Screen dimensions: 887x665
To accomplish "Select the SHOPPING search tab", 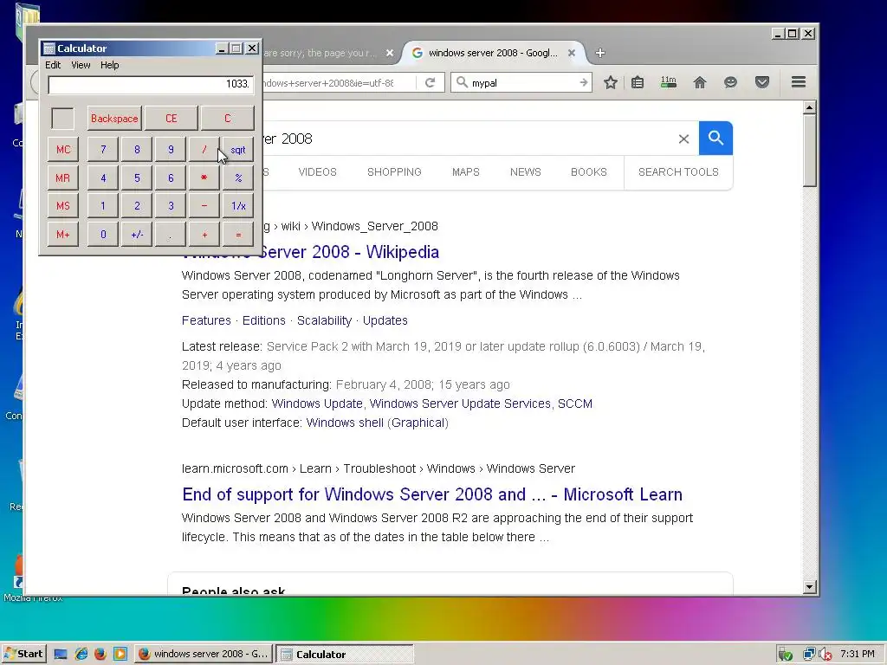I will click(394, 172).
